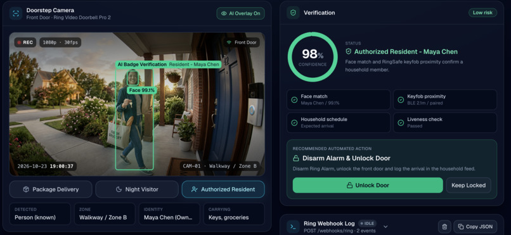The width and height of the screenshot is (511, 235).
Task: Click the Face match check icon
Action: [294, 99]
